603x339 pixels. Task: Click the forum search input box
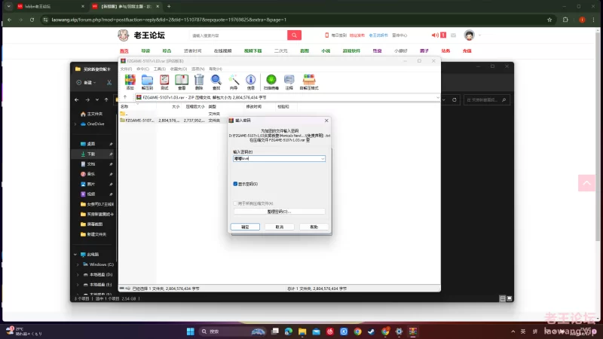pos(238,35)
